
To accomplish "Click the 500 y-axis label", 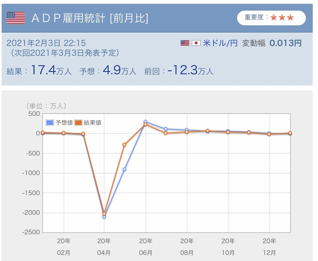I will 34,114.
